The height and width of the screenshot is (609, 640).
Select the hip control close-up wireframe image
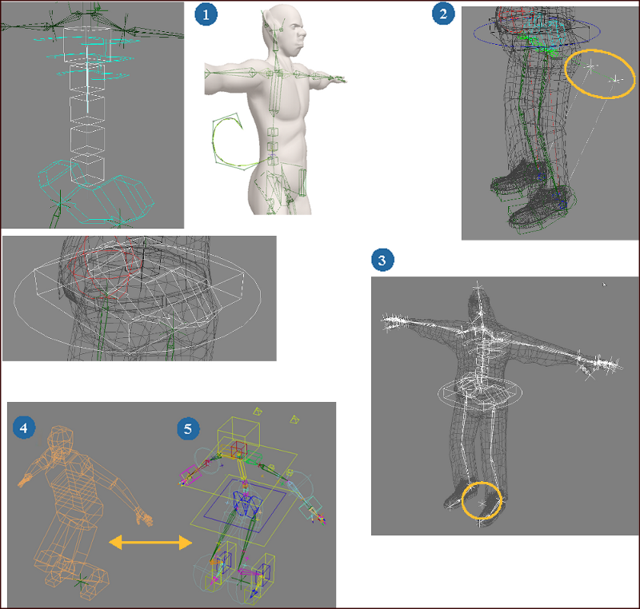click(x=139, y=298)
